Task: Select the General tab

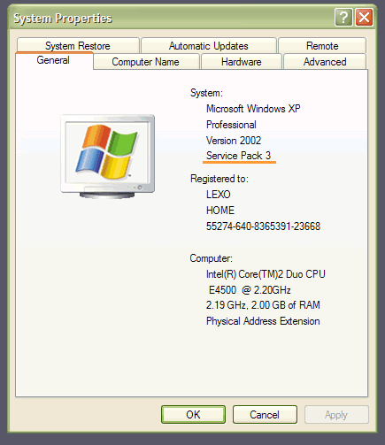Action: coord(54,60)
